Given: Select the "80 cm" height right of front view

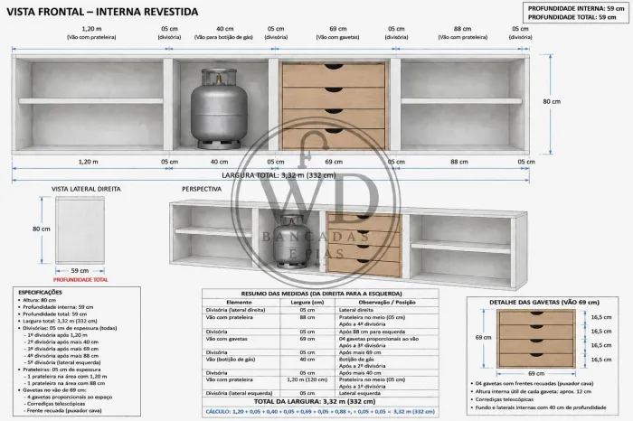Looking at the screenshot, I should click(x=552, y=101).
